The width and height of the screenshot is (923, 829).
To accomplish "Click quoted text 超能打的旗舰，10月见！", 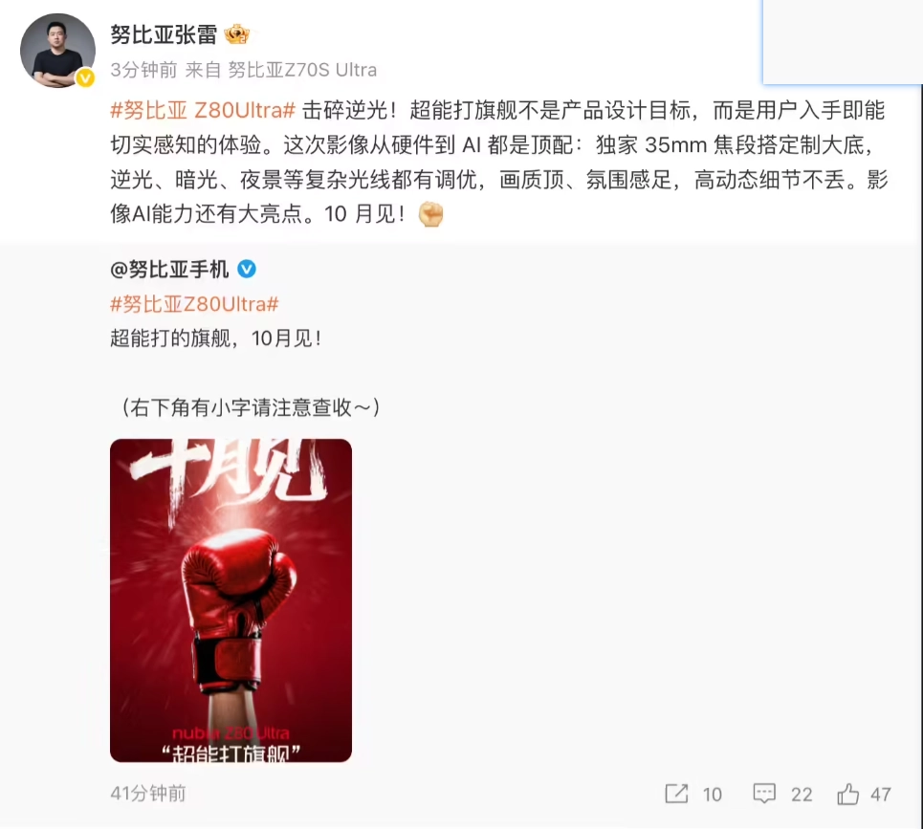I will (216, 338).
